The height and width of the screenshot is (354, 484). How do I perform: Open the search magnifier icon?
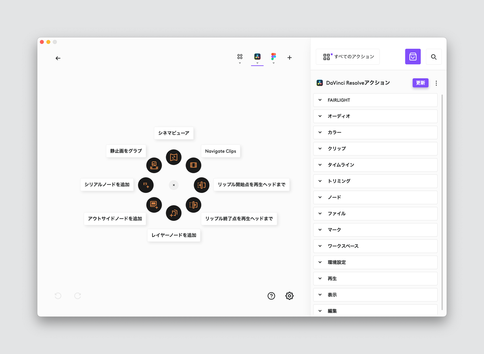[434, 57]
